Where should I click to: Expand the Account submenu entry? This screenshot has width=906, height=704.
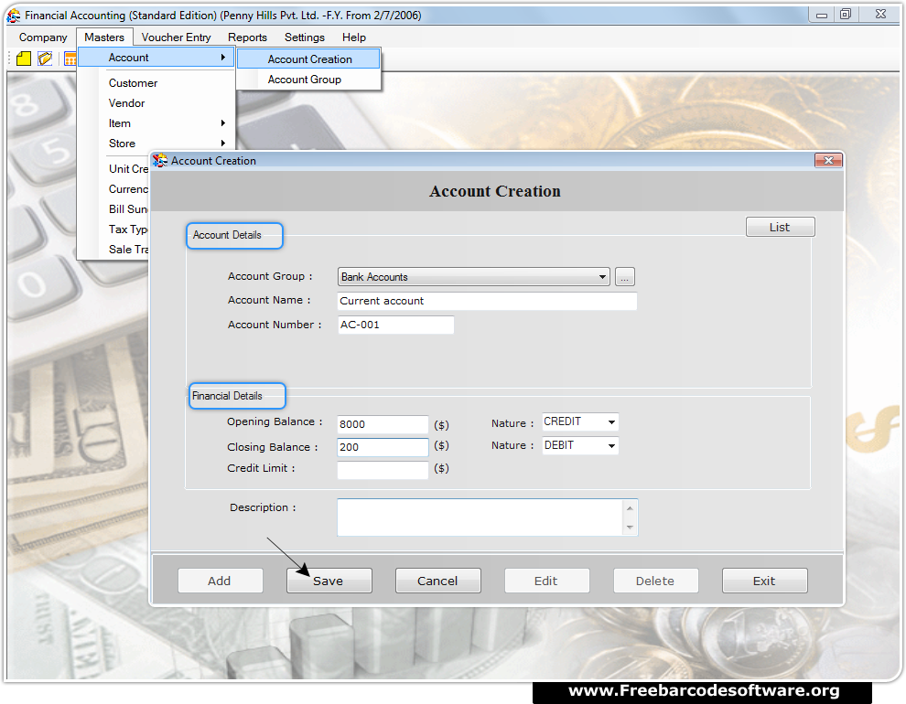(x=156, y=57)
